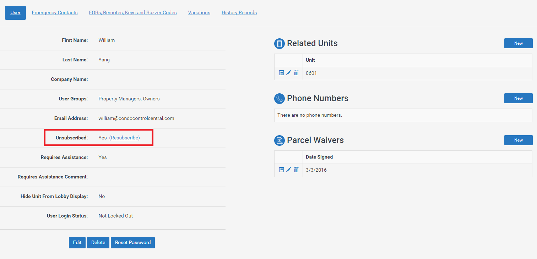Go to the Vacations tab
Screen dimensions: 537x259
click(199, 12)
